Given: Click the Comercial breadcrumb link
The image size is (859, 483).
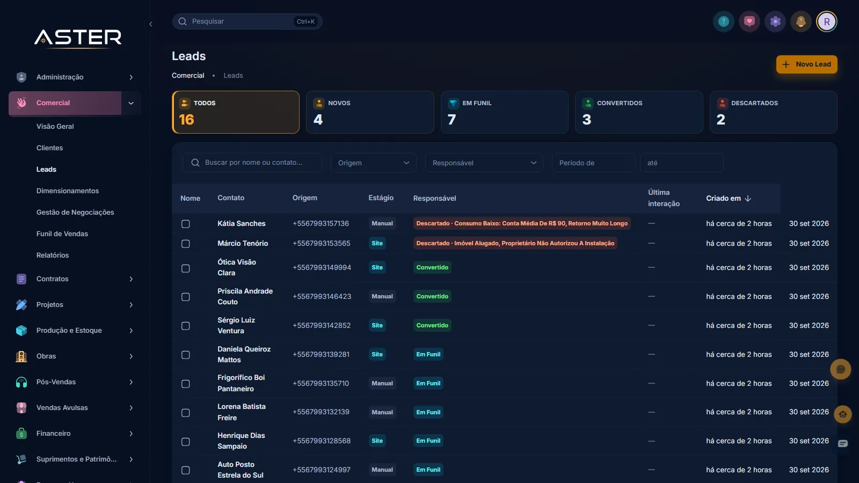Looking at the screenshot, I should click(x=188, y=76).
